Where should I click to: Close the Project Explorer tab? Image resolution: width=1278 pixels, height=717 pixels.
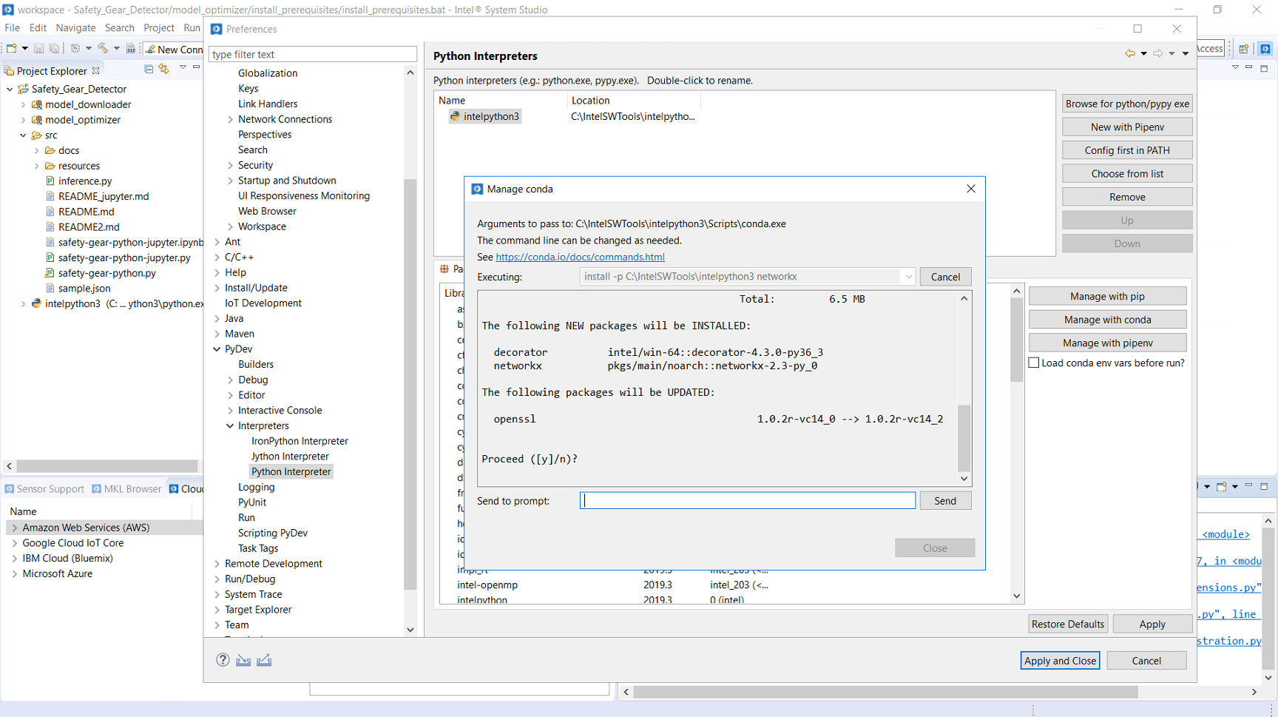tap(95, 70)
